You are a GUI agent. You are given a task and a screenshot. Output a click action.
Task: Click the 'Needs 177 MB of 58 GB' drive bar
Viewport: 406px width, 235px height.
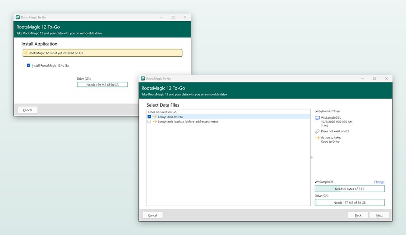350,203
